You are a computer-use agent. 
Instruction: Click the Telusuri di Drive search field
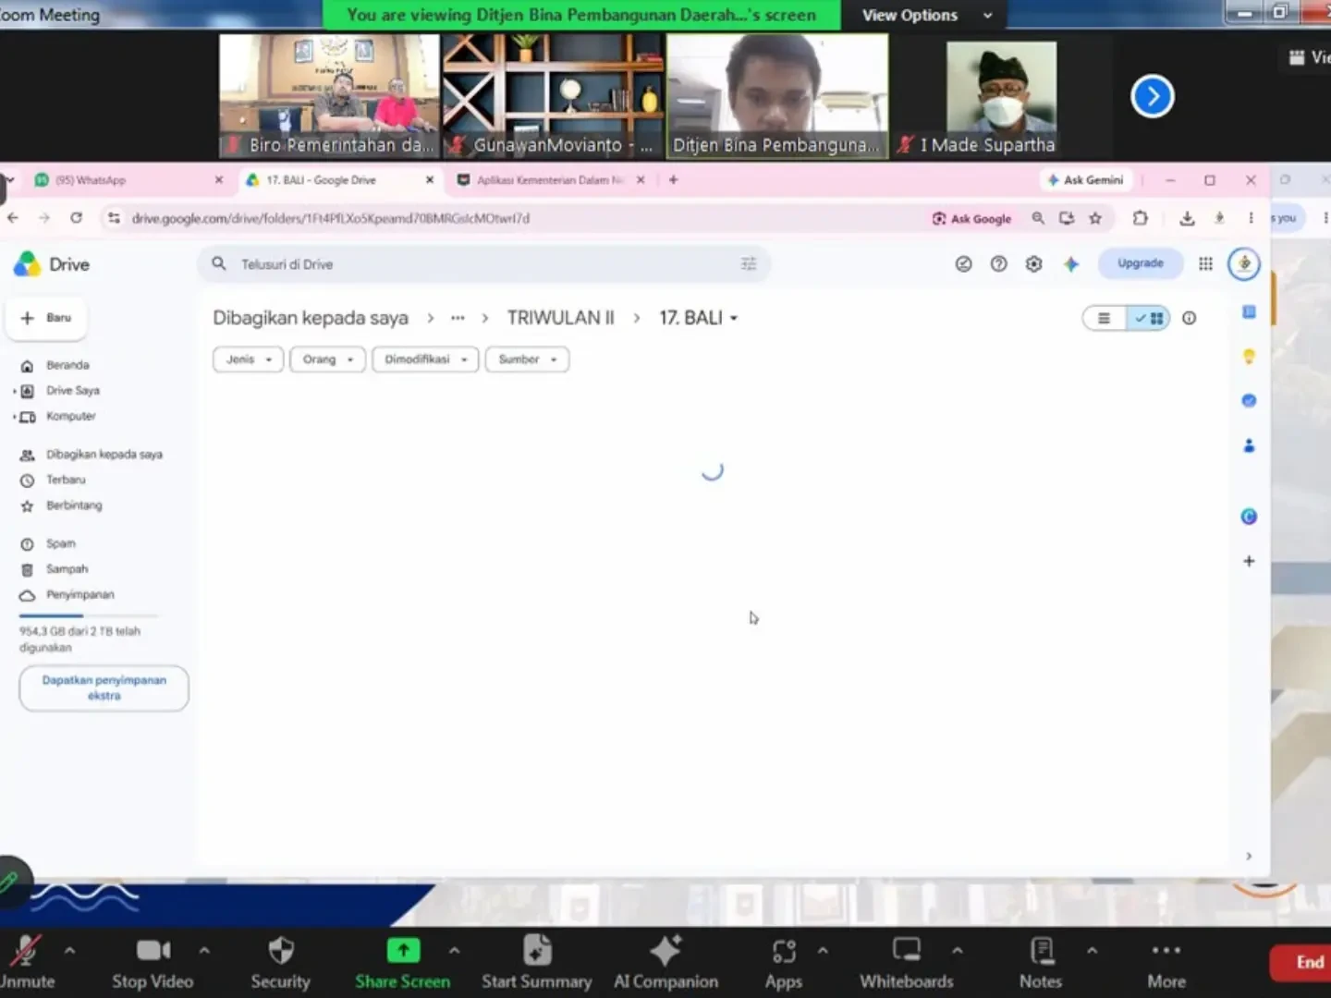click(x=483, y=264)
